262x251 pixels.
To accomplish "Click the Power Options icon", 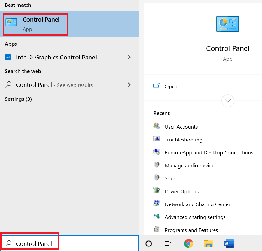I will (x=157, y=190).
